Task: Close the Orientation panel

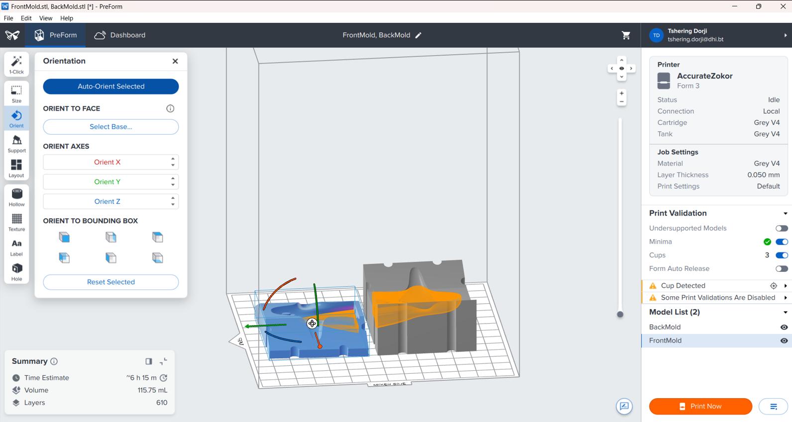Action: [175, 61]
